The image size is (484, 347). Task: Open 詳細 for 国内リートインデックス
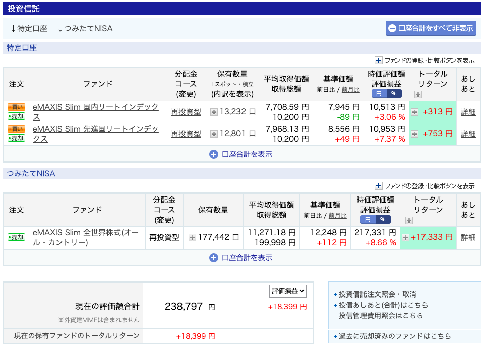pos(468,112)
